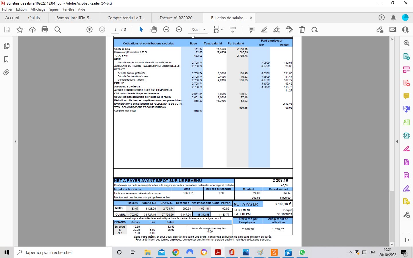The width and height of the screenshot is (413, 258).
Task: Click the trash delete icon
Action: tap(302, 30)
